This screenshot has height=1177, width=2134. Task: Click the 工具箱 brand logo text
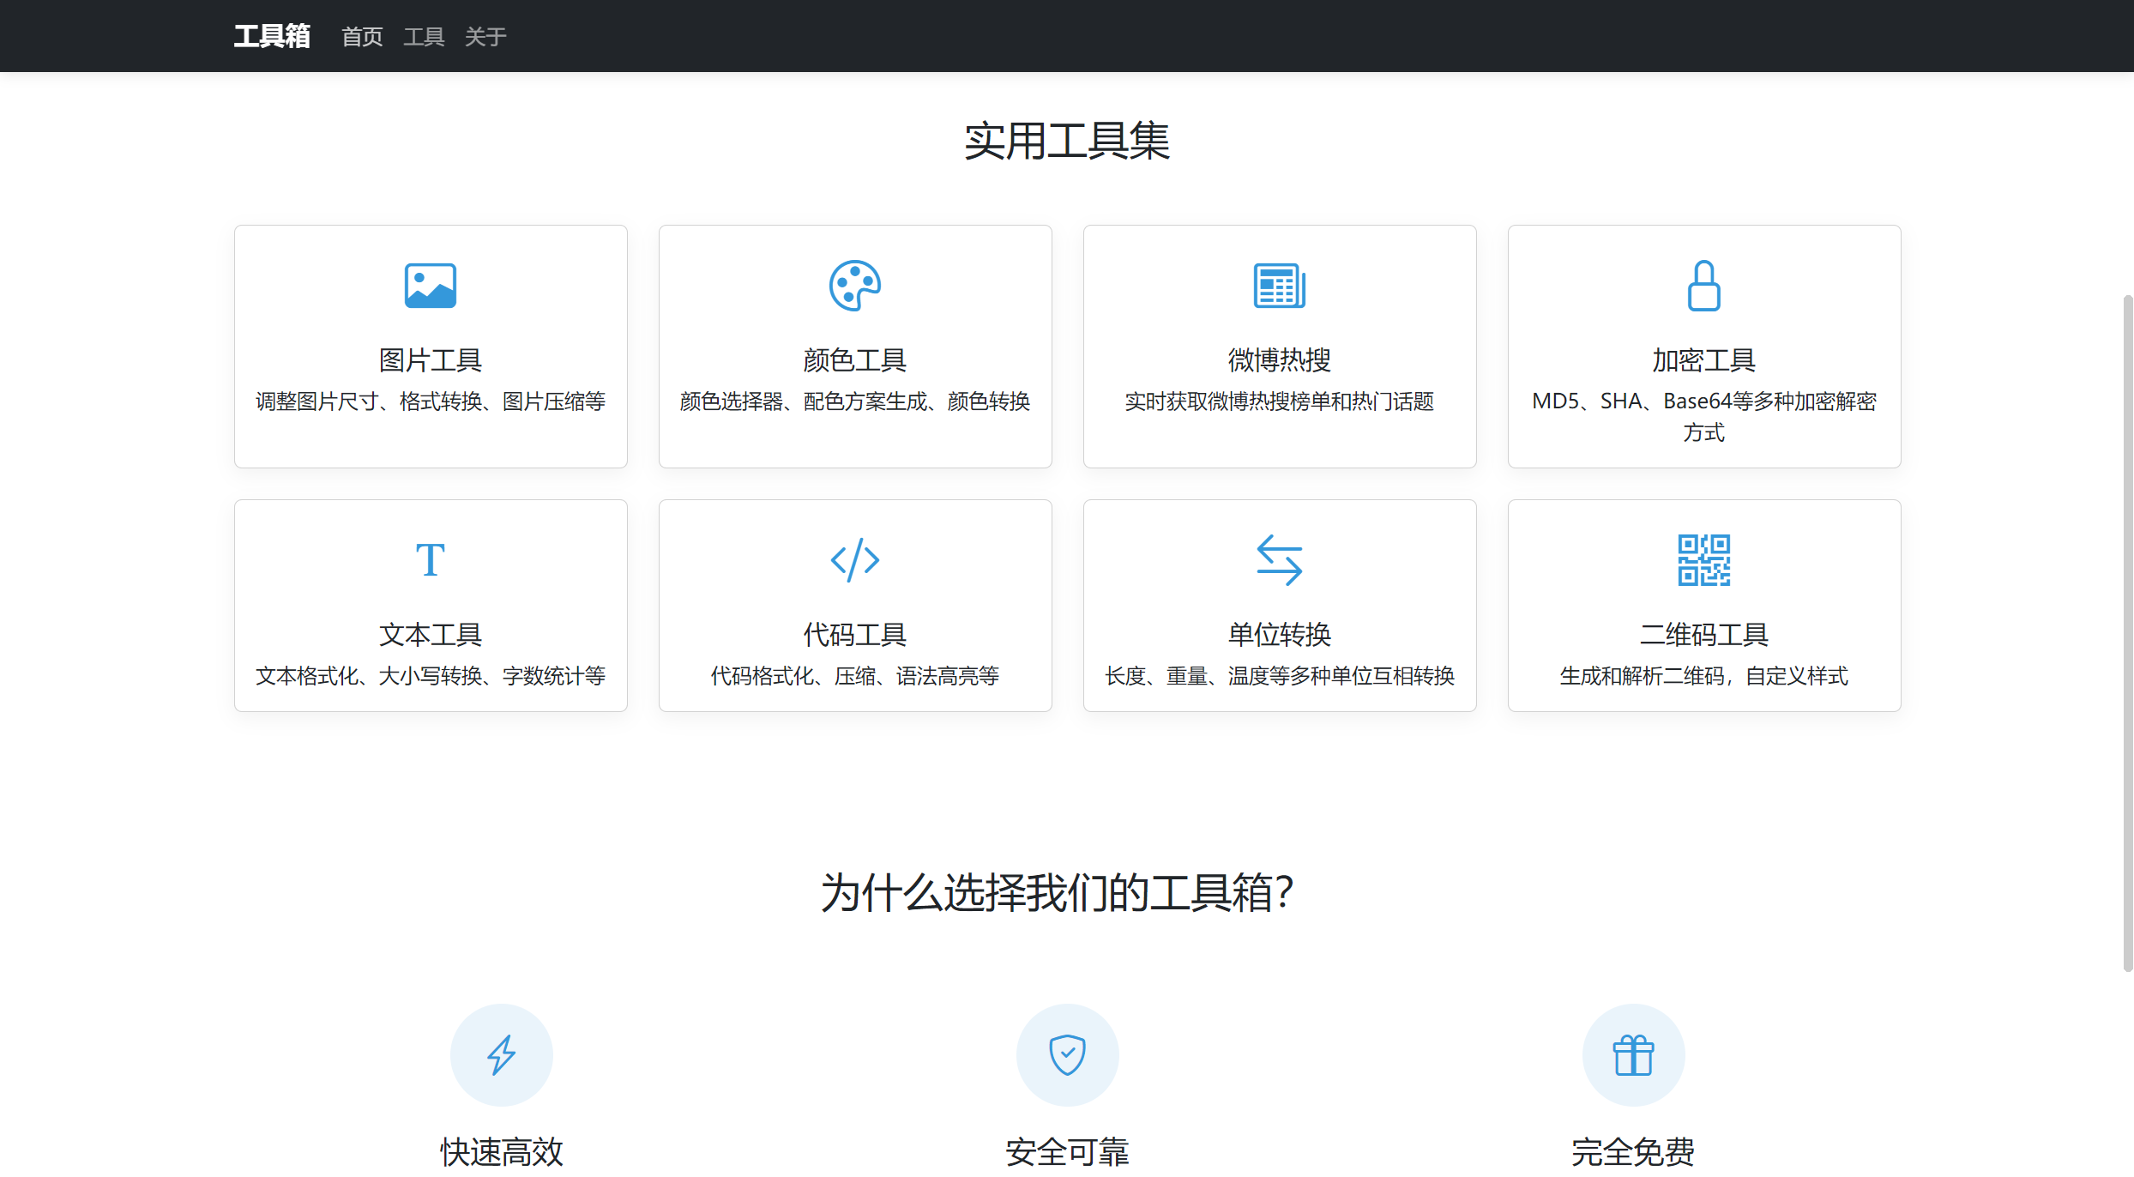pos(272,36)
